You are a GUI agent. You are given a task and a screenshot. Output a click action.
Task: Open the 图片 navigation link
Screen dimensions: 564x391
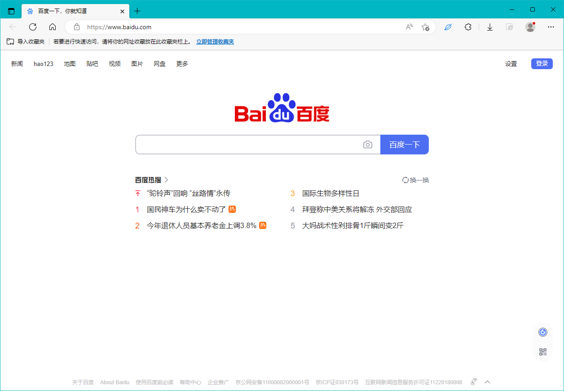pos(137,64)
